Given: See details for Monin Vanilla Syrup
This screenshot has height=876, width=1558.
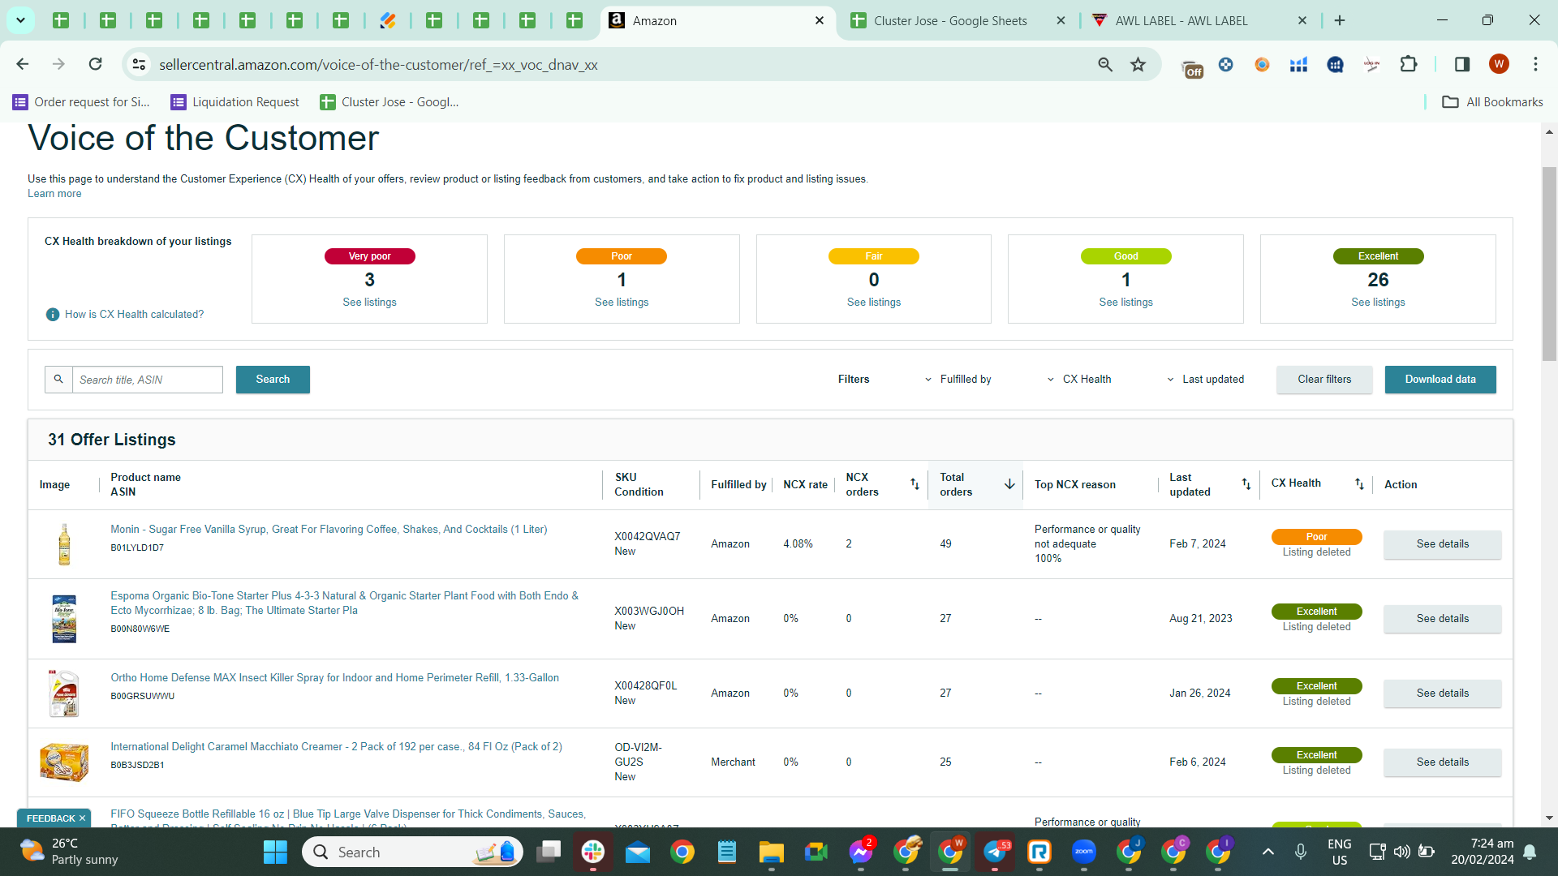Looking at the screenshot, I should point(1442,544).
